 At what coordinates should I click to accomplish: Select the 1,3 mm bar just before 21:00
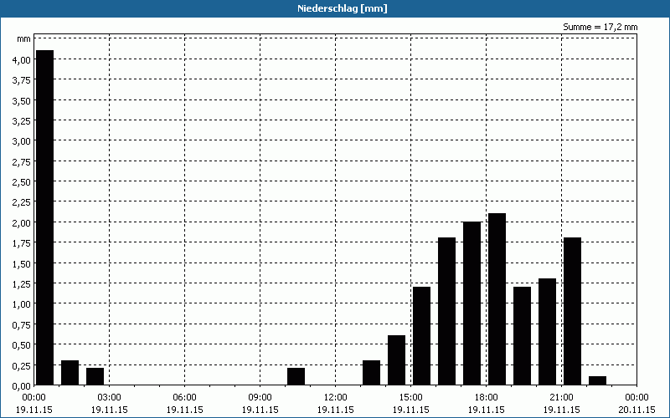[x=548, y=332]
